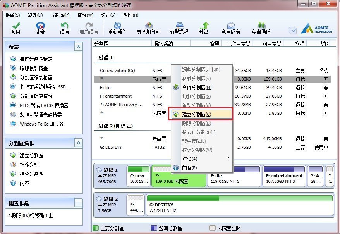Click the 套用 (Apply) toolbar icon

tap(15, 28)
